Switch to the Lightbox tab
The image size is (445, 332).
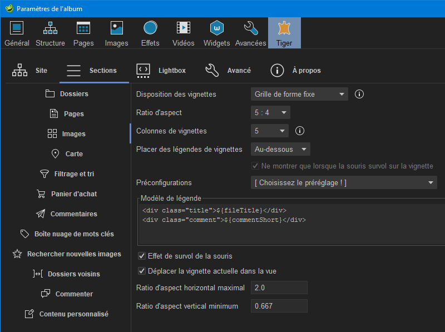161,71
